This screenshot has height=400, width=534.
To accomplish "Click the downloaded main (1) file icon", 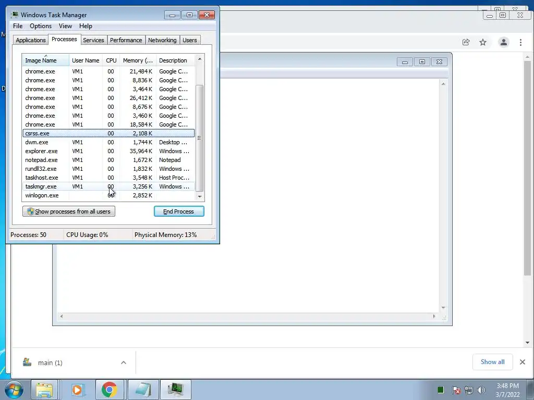I will click(27, 362).
